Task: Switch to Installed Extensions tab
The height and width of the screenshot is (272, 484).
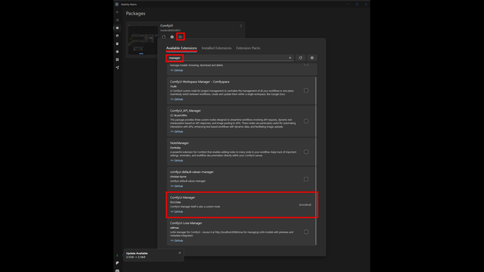Action: 216,48
